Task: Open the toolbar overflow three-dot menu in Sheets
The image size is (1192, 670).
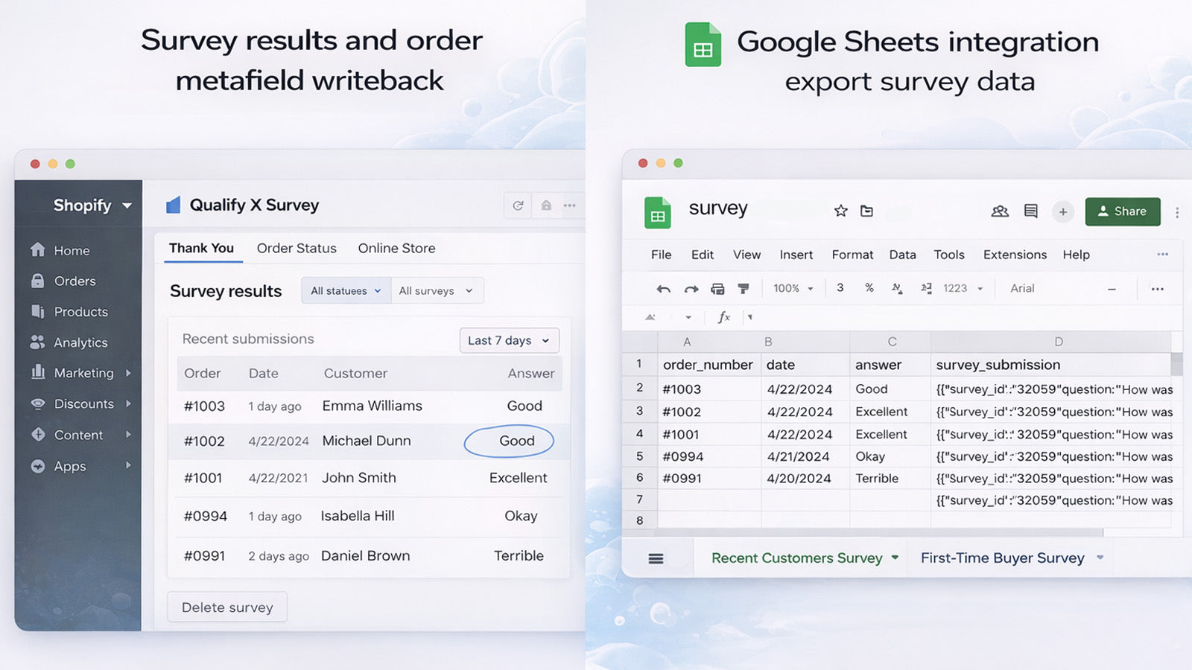Action: coord(1157,289)
